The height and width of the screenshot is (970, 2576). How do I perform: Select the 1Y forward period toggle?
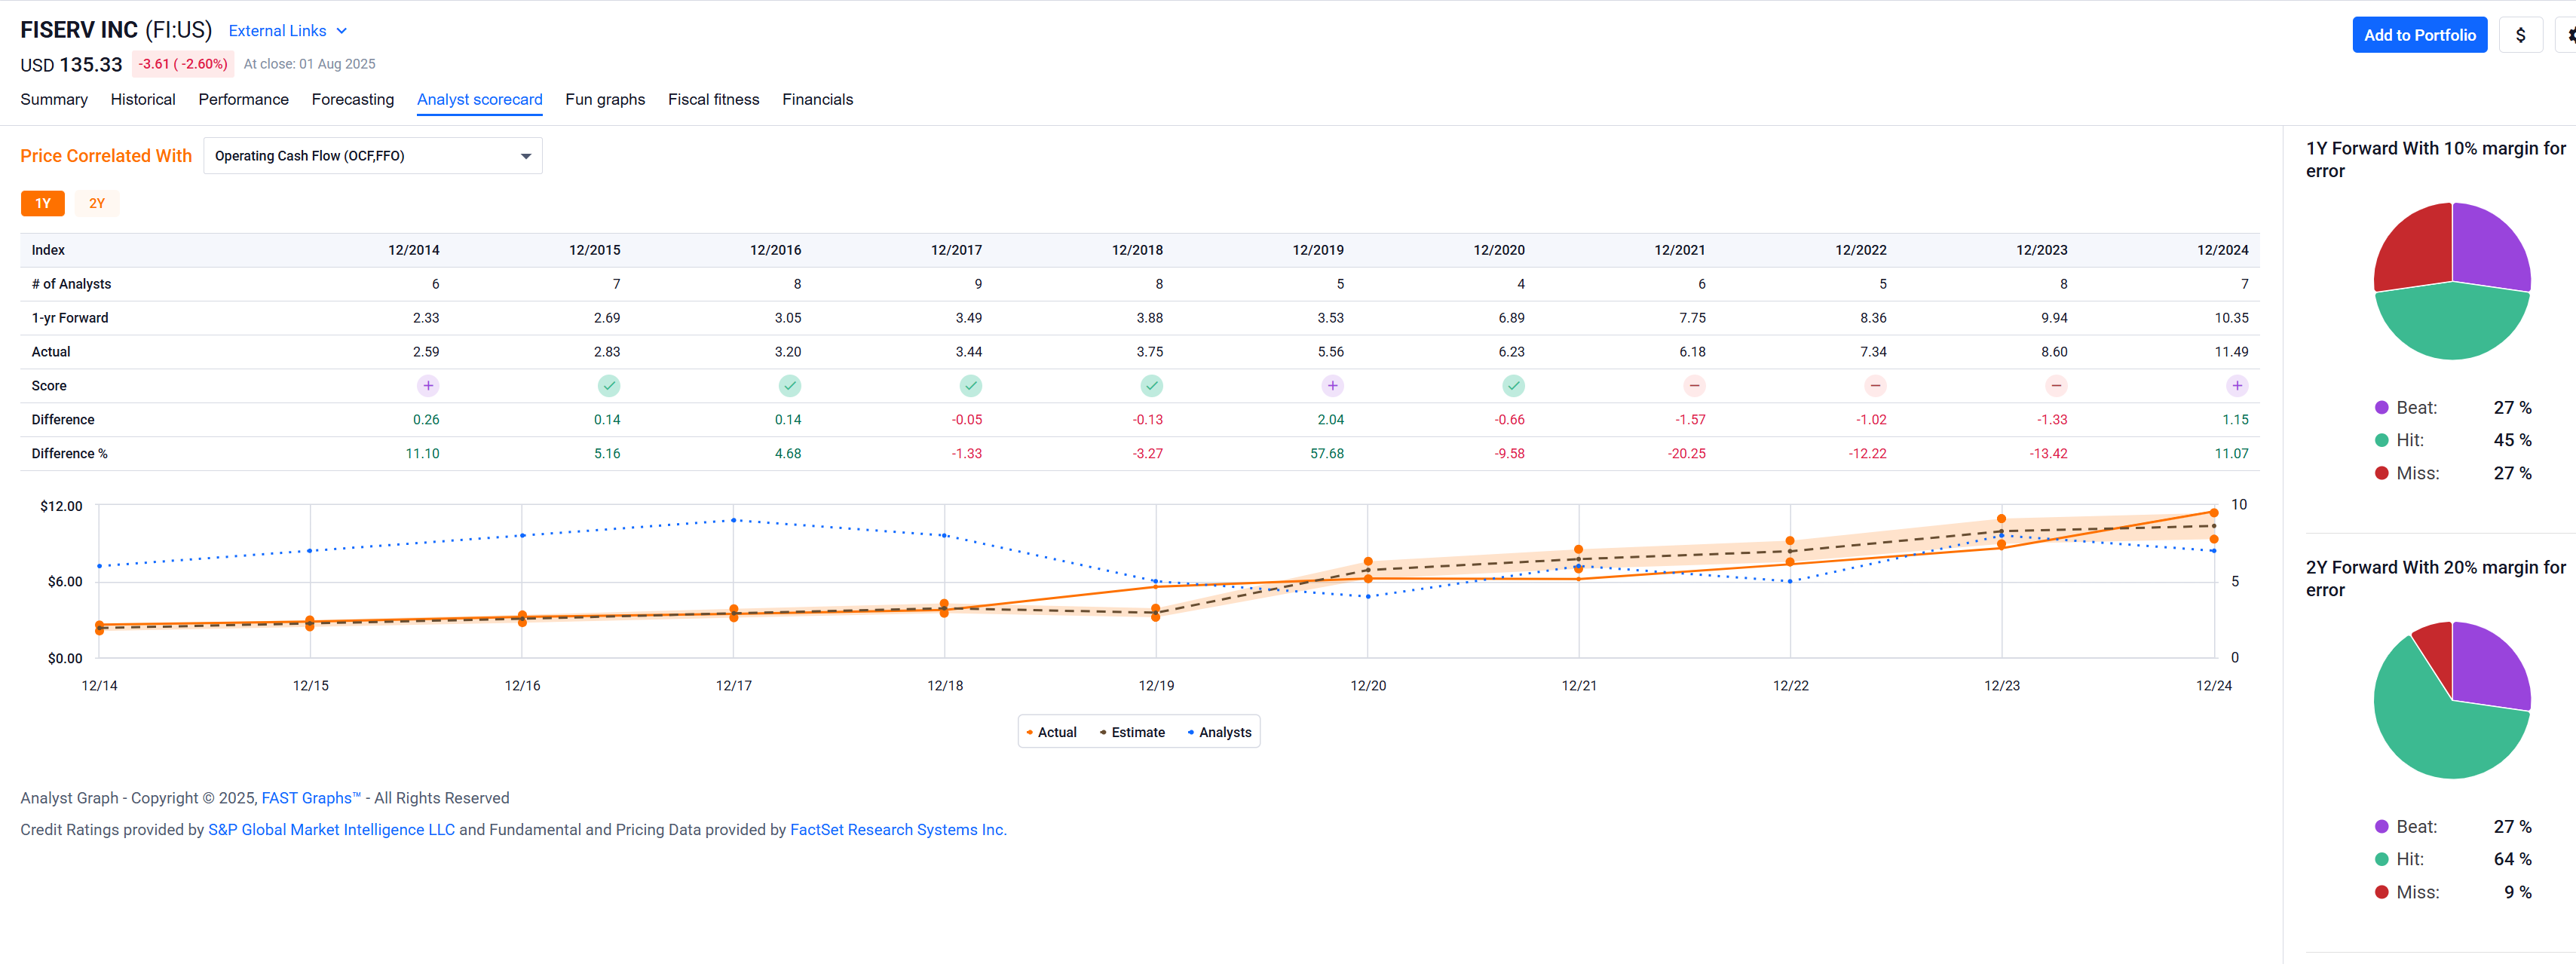[x=43, y=204]
